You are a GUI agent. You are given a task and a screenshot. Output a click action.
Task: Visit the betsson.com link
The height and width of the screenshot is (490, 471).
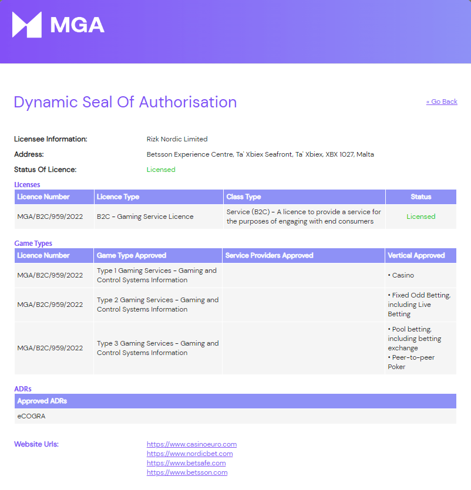(x=187, y=472)
